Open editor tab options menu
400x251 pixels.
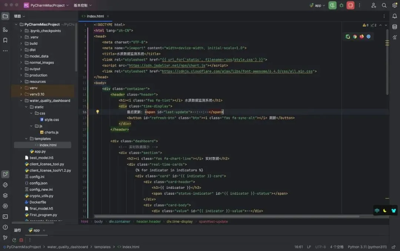pos(384,16)
